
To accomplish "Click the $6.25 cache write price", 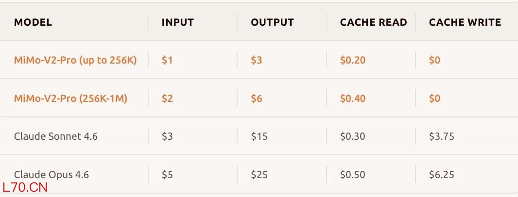I will (441, 174).
